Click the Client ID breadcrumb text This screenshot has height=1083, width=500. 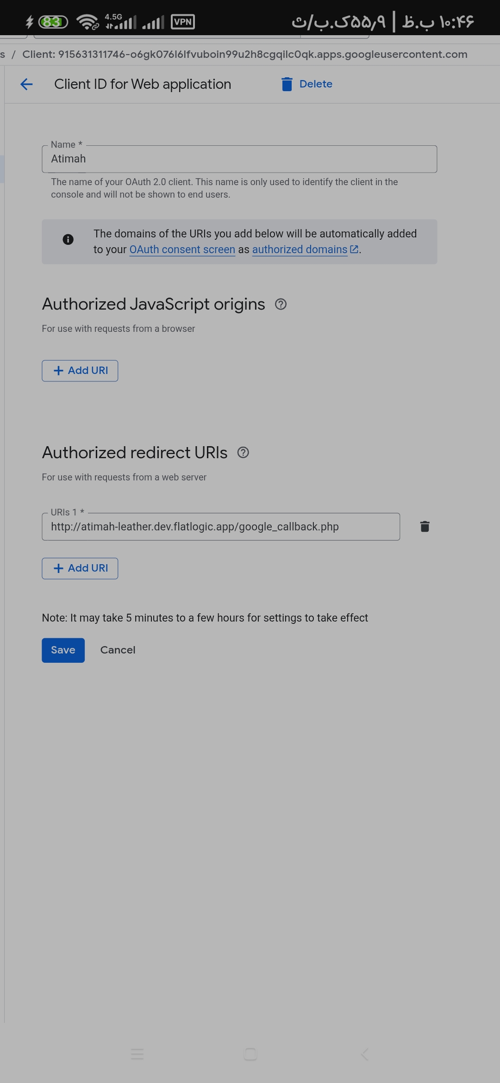click(x=244, y=55)
